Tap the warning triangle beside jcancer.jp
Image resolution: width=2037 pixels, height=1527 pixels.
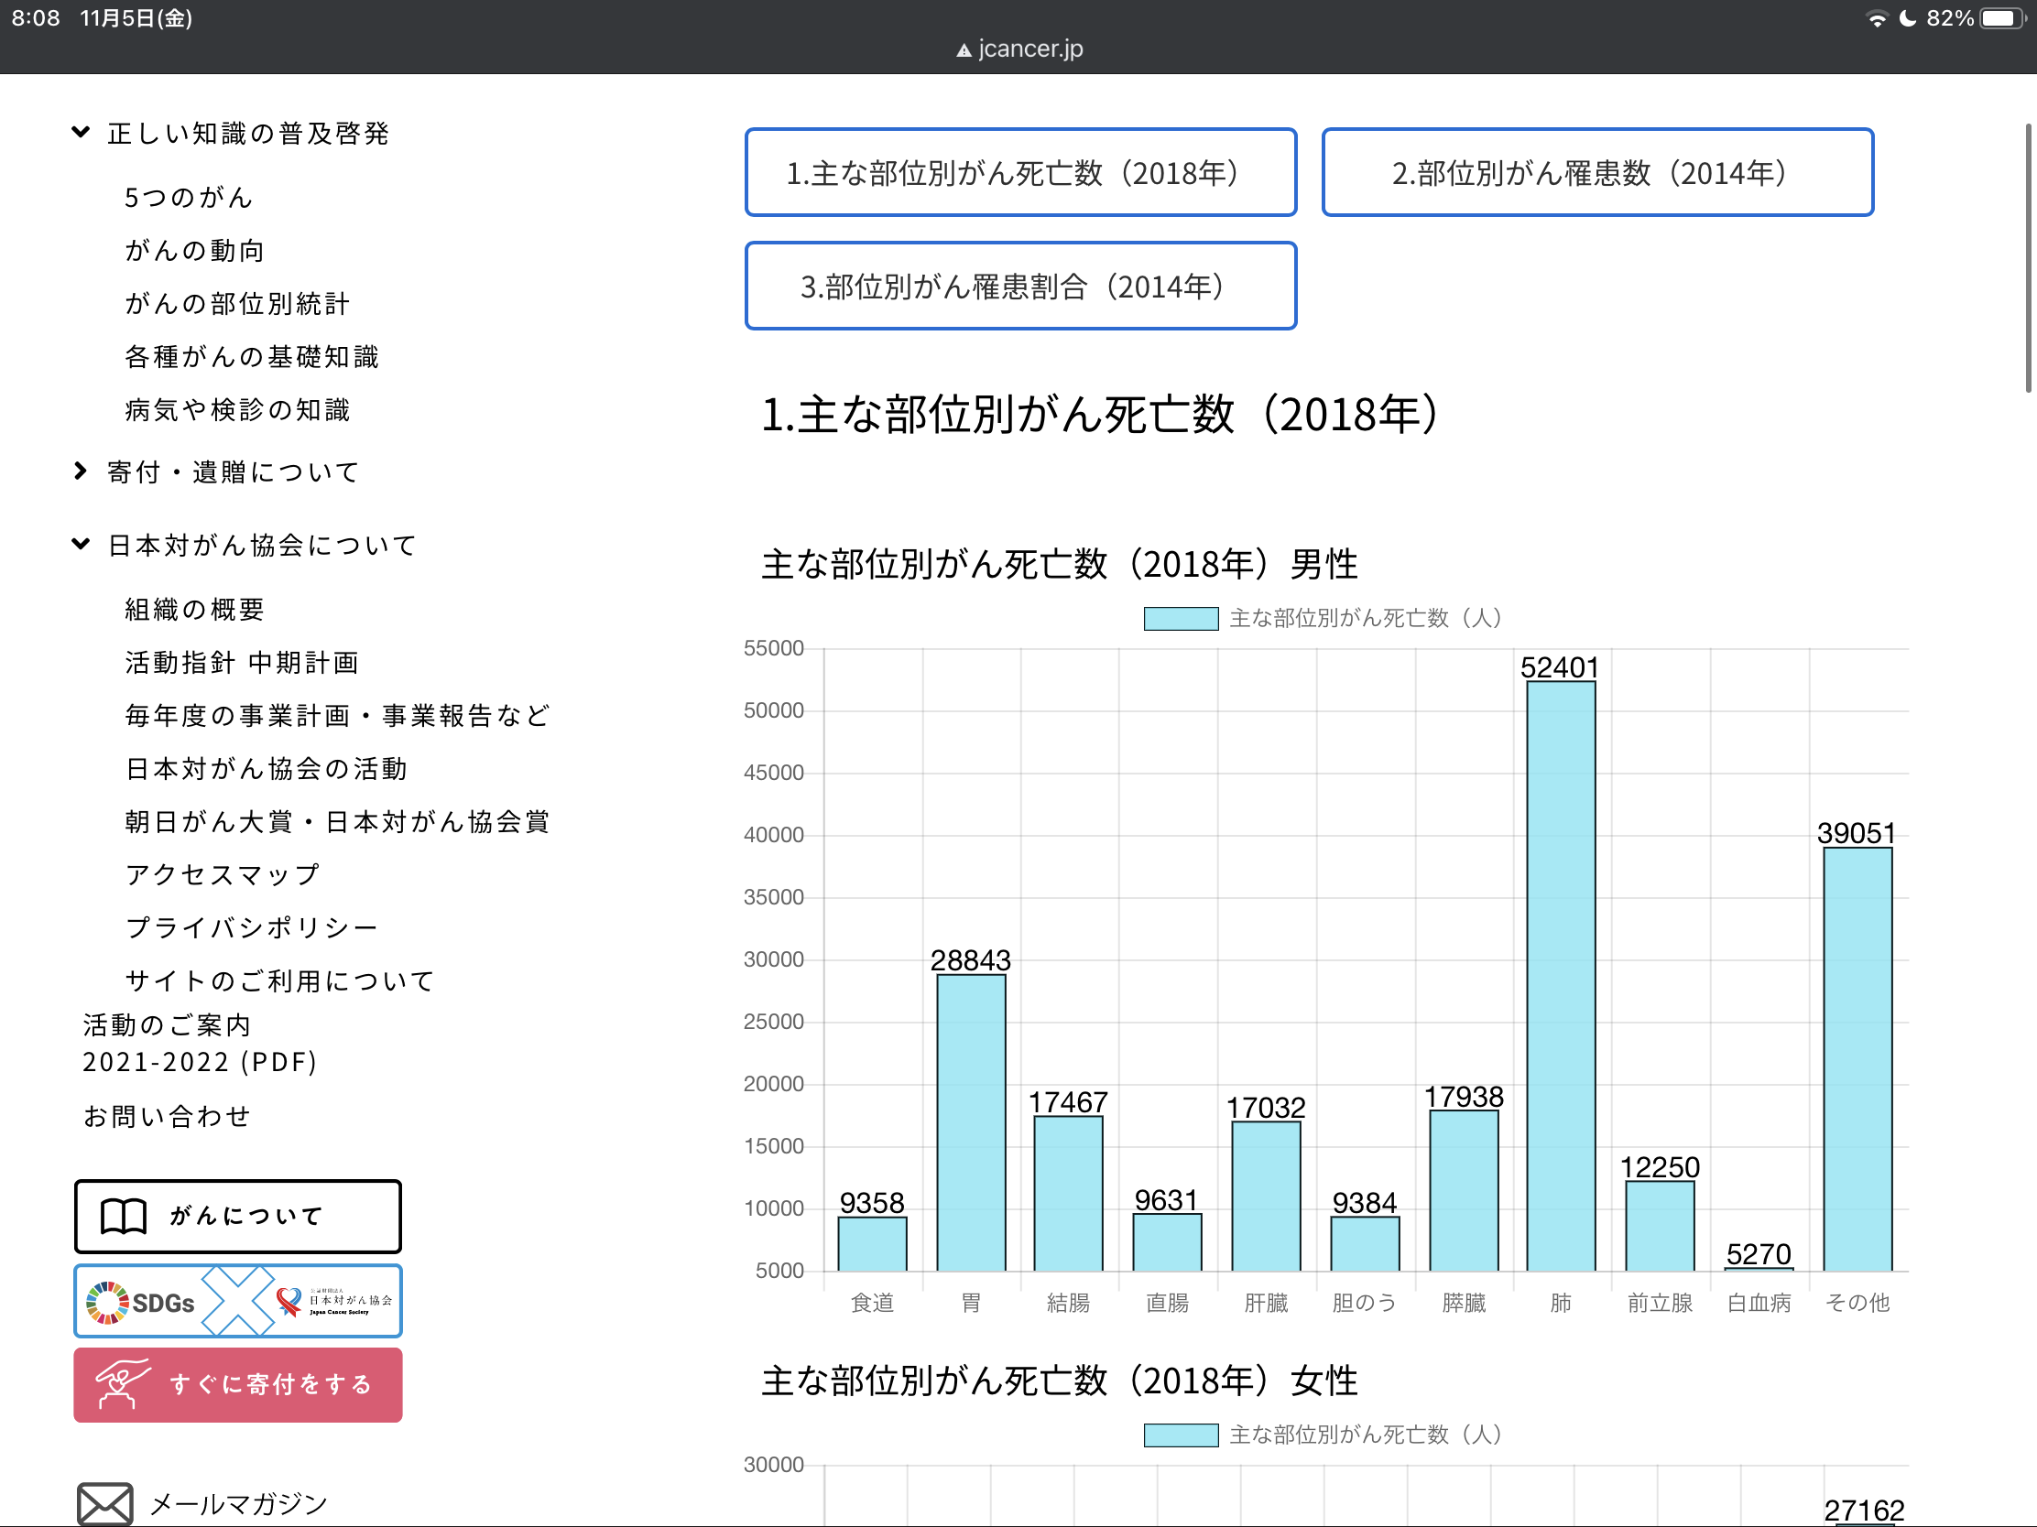964,50
